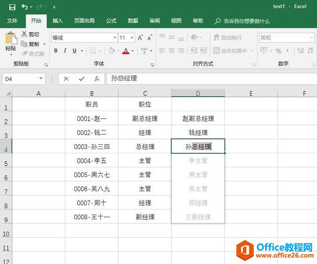The height and width of the screenshot is (264, 317).
Task: Click the 格式刷 format painter
Action: 33,54
